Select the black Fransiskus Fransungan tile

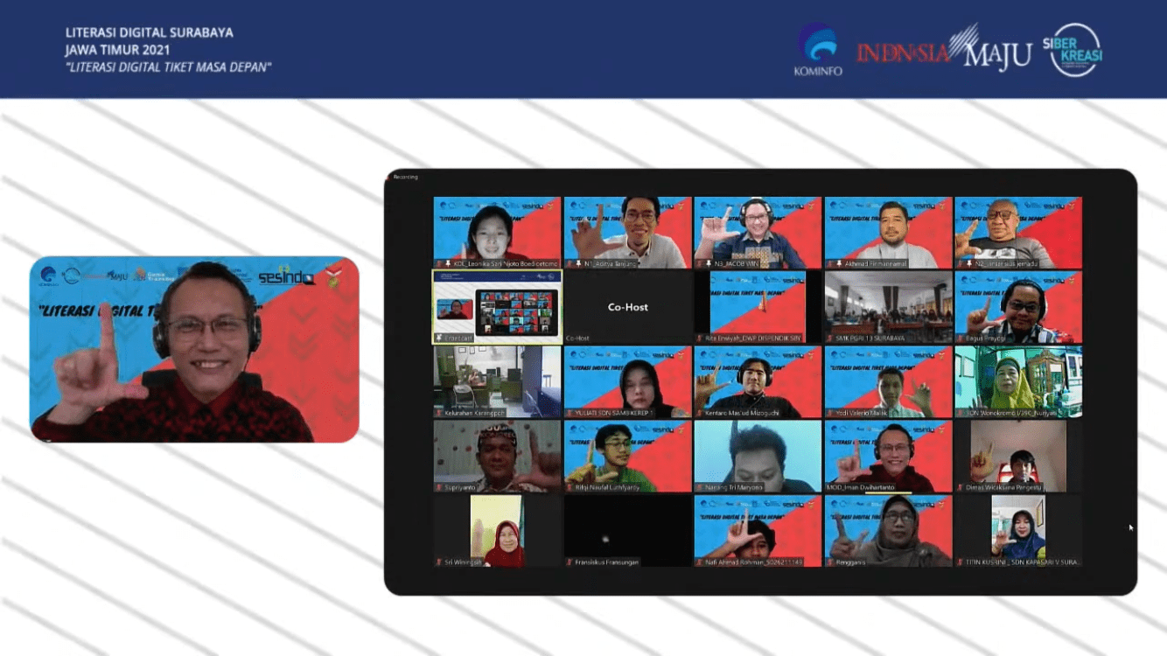627,531
